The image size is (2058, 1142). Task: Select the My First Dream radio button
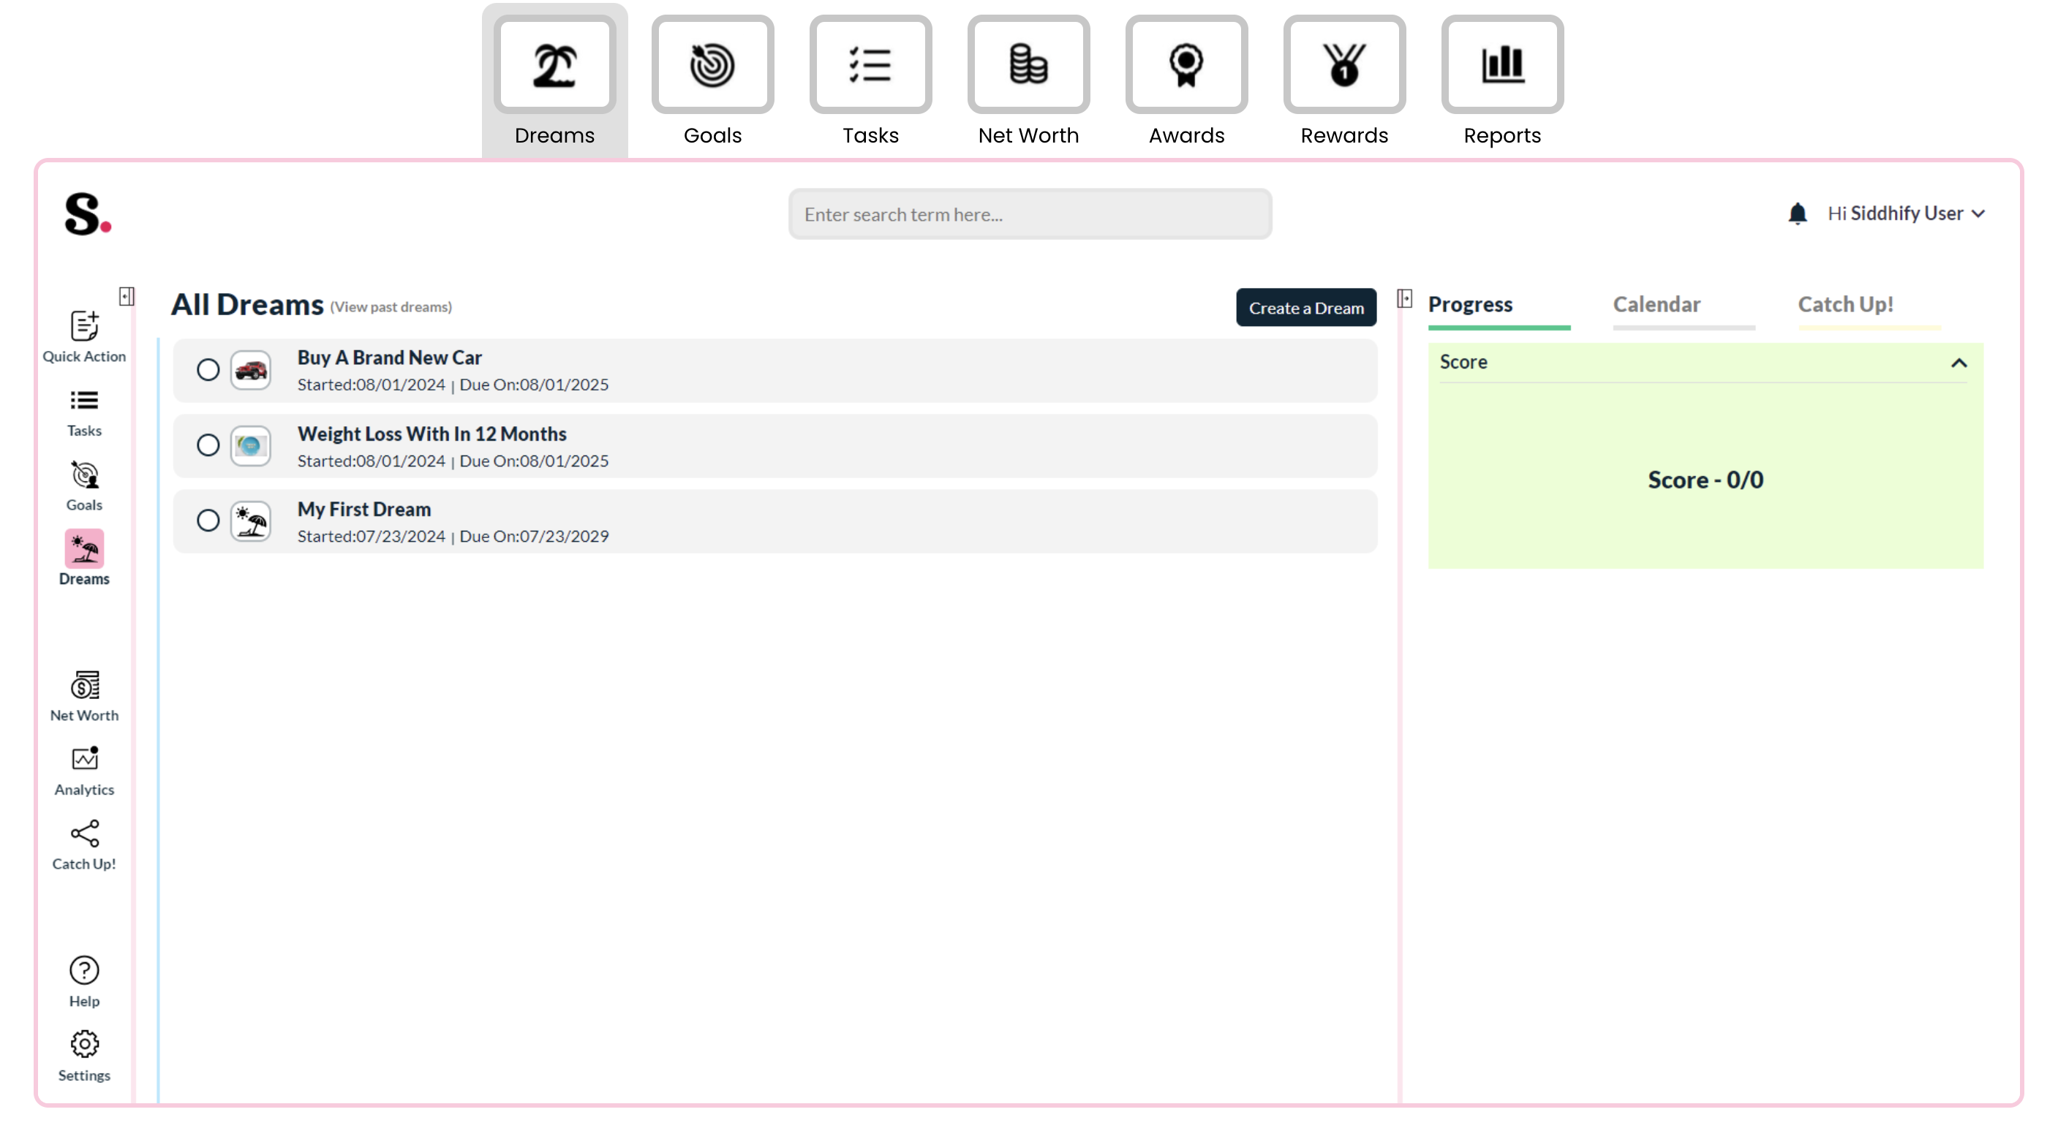[x=208, y=520]
